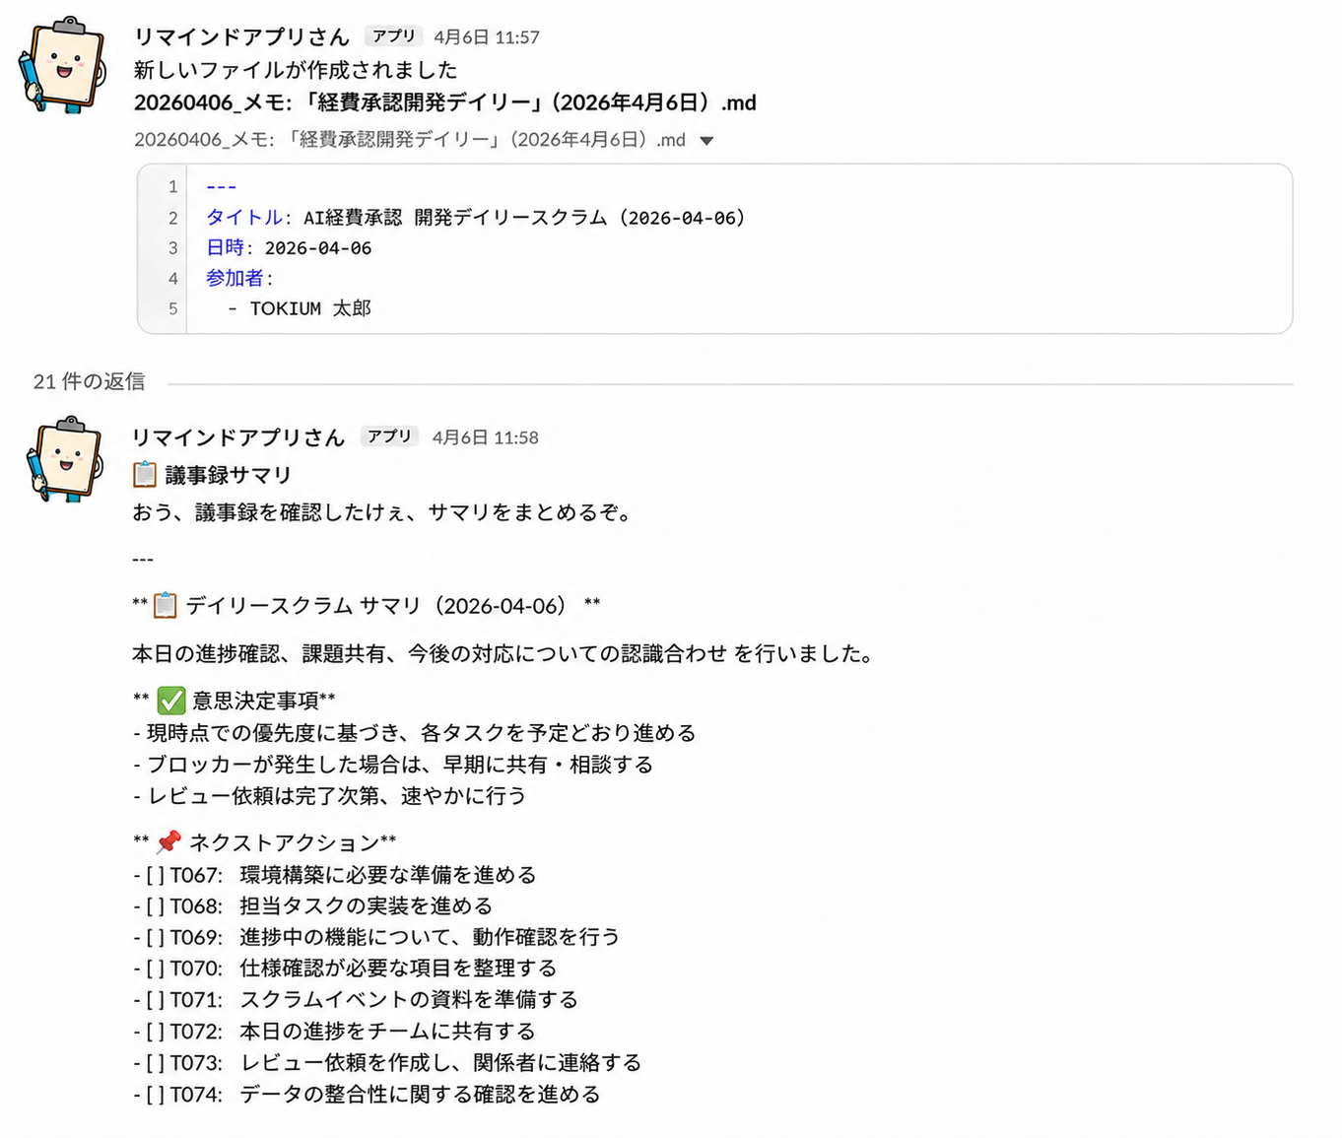Click code line タイトル: AI経費承認

476,218
